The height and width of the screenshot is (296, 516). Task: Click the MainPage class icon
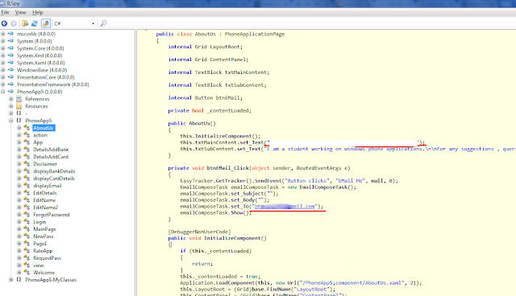coord(27,228)
